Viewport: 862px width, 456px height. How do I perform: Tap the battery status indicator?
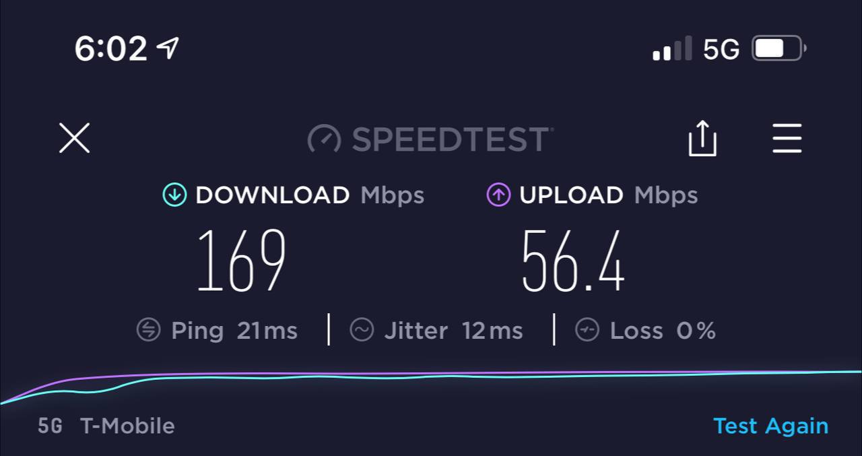(x=779, y=48)
